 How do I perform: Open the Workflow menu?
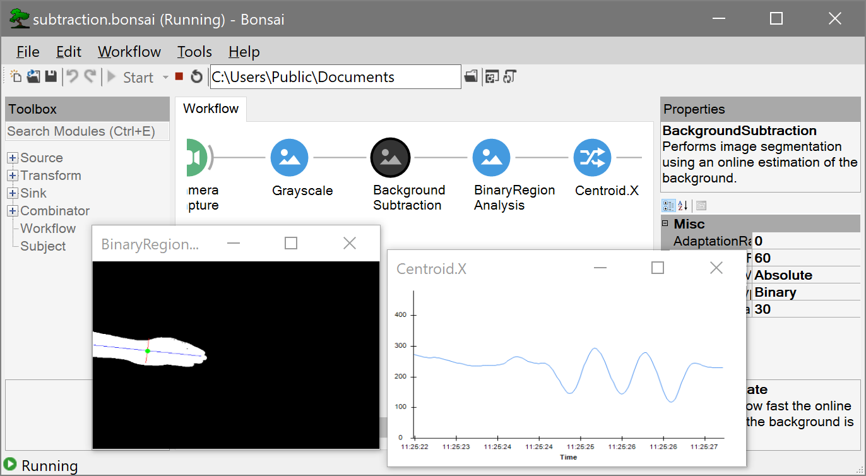pyautogui.click(x=129, y=52)
